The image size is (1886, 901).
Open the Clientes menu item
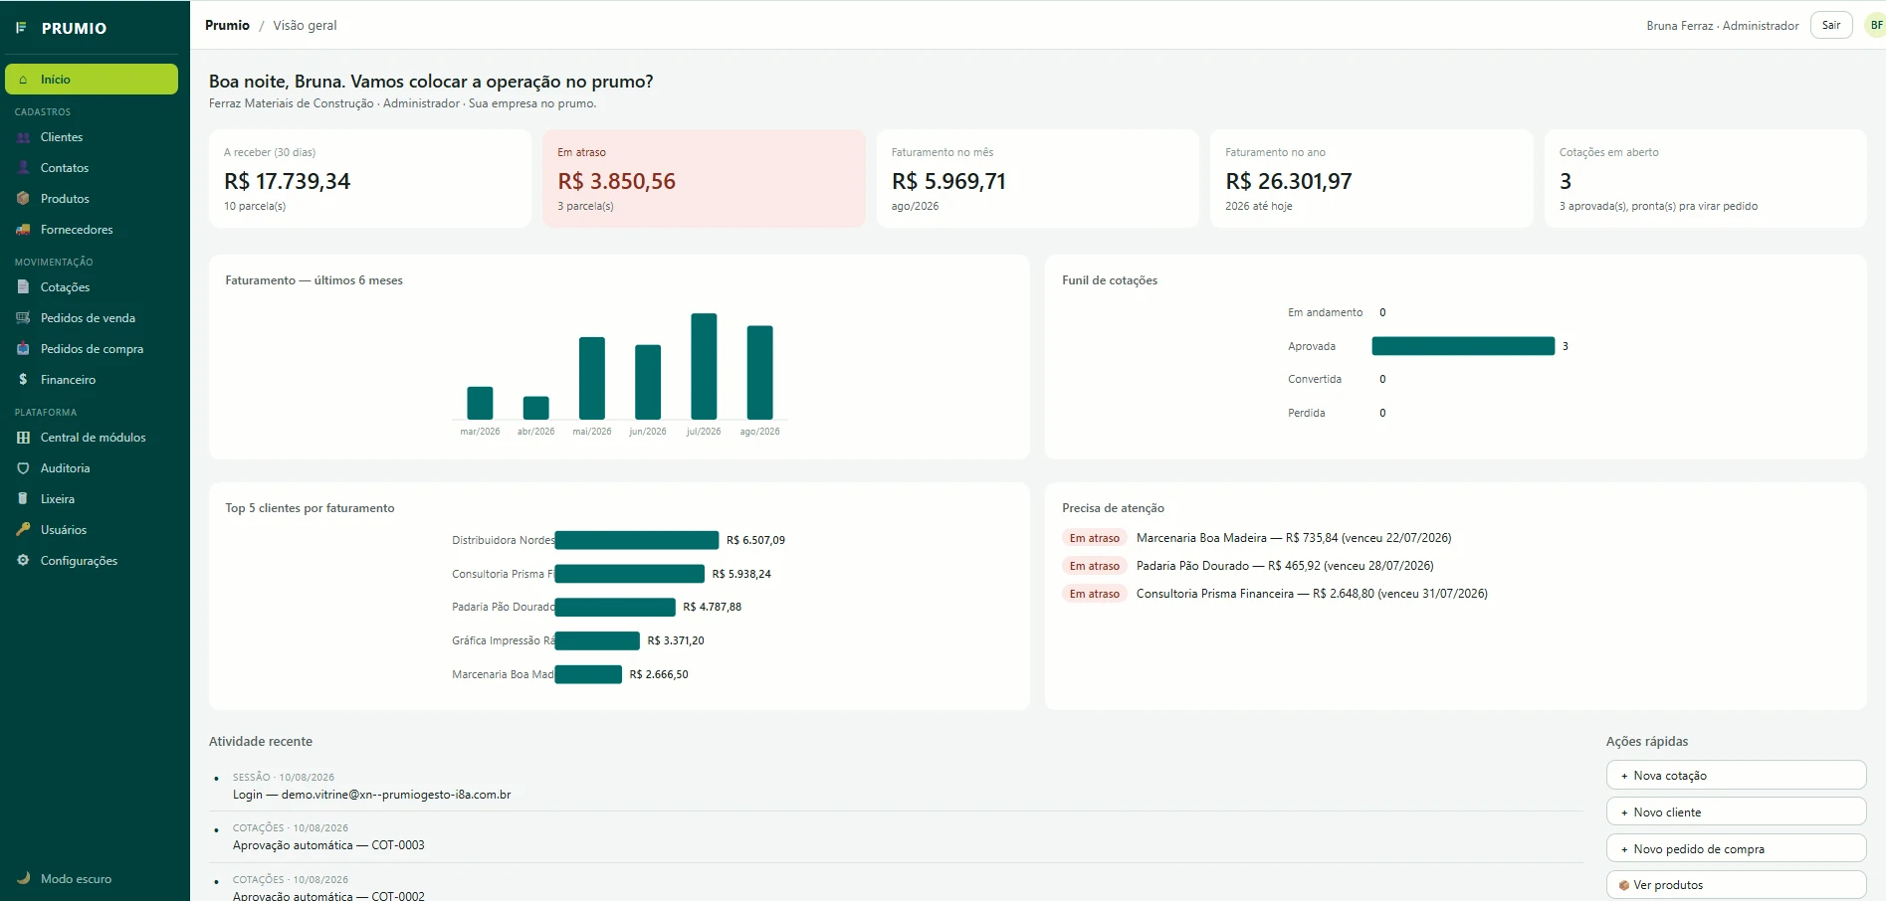(x=92, y=137)
